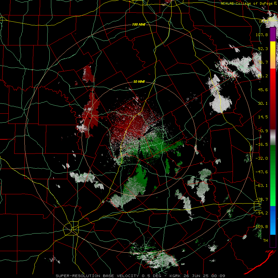The width and height of the screenshot is (278, 278).
Task: Click the Super-Resolution Base Velocity caption
Action: (141, 276)
